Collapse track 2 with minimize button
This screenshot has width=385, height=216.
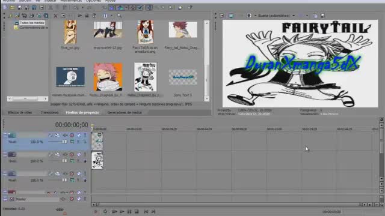pyautogui.click(x=5, y=155)
